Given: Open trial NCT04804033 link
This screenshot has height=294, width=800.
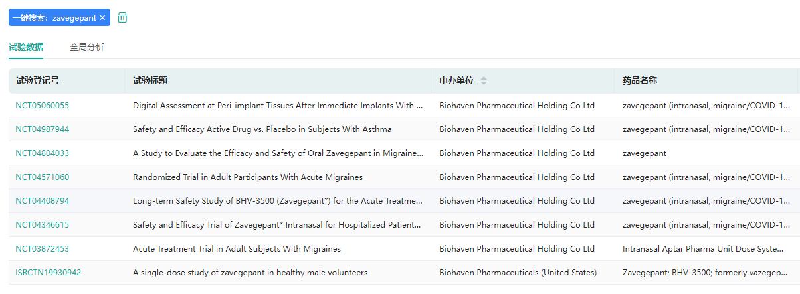Looking at the screenshot, I should [x=43, y=153].
